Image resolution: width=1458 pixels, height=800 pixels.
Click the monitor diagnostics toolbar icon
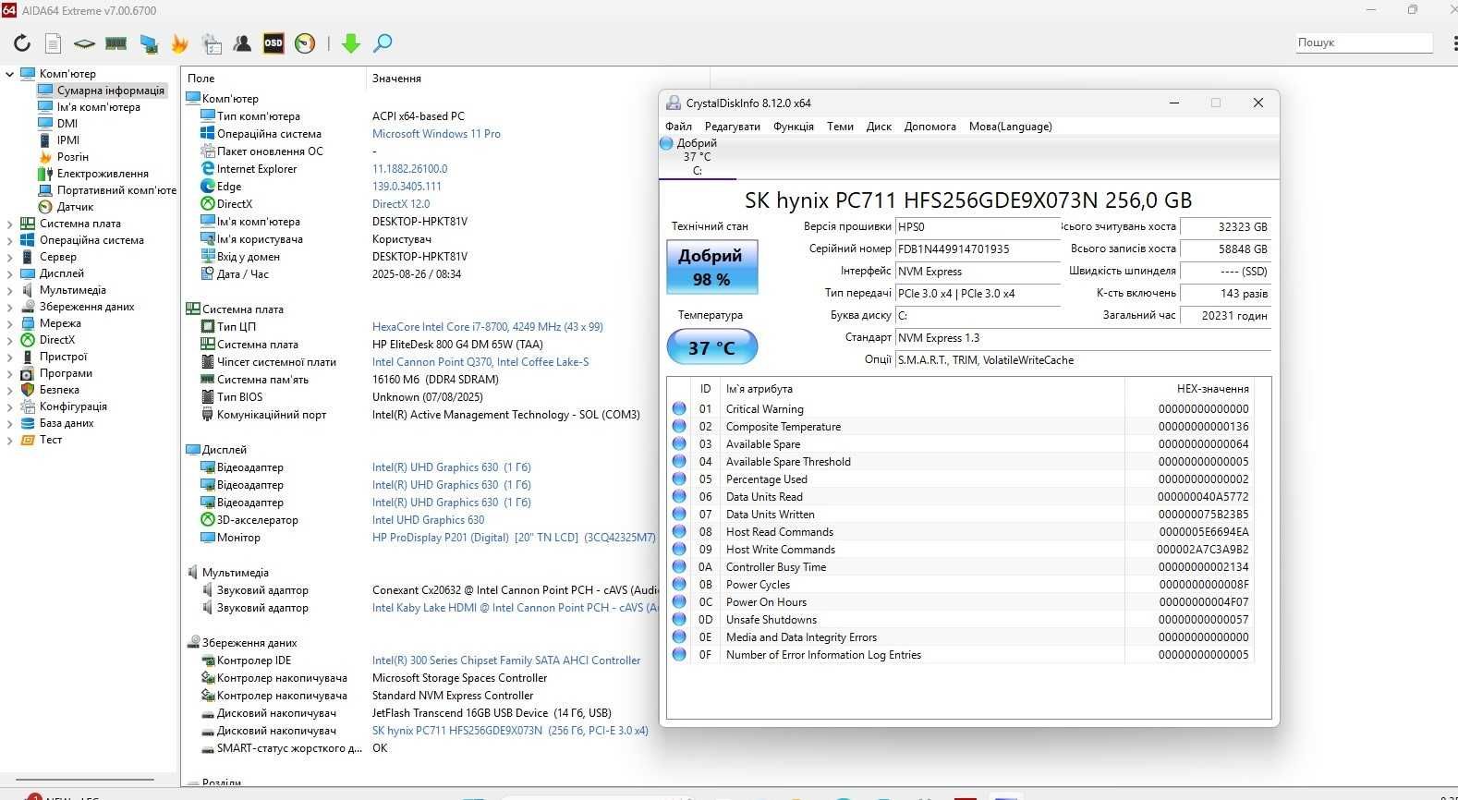point(148,43)
